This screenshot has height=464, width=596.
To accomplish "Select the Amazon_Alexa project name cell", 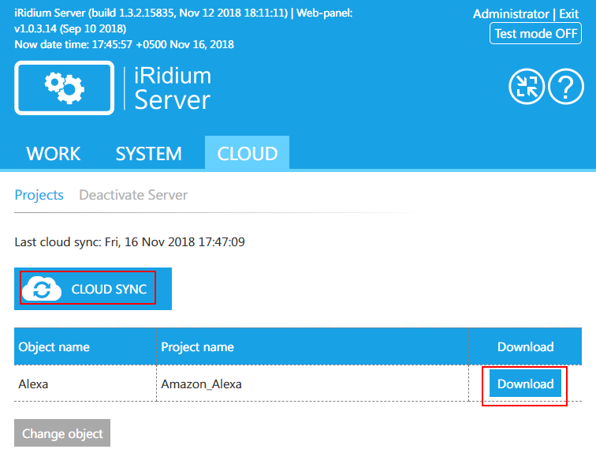I will coord(201,384).
